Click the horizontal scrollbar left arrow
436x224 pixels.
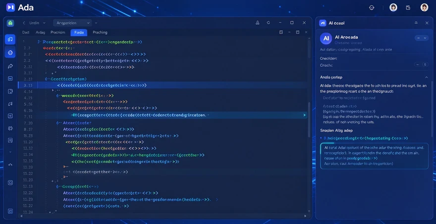[x=21, y=216]
